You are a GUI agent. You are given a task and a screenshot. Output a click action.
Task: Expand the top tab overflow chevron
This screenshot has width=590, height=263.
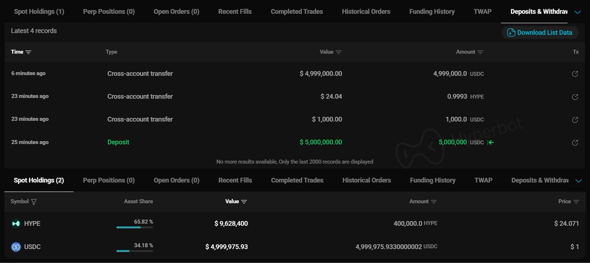[578, 12]
